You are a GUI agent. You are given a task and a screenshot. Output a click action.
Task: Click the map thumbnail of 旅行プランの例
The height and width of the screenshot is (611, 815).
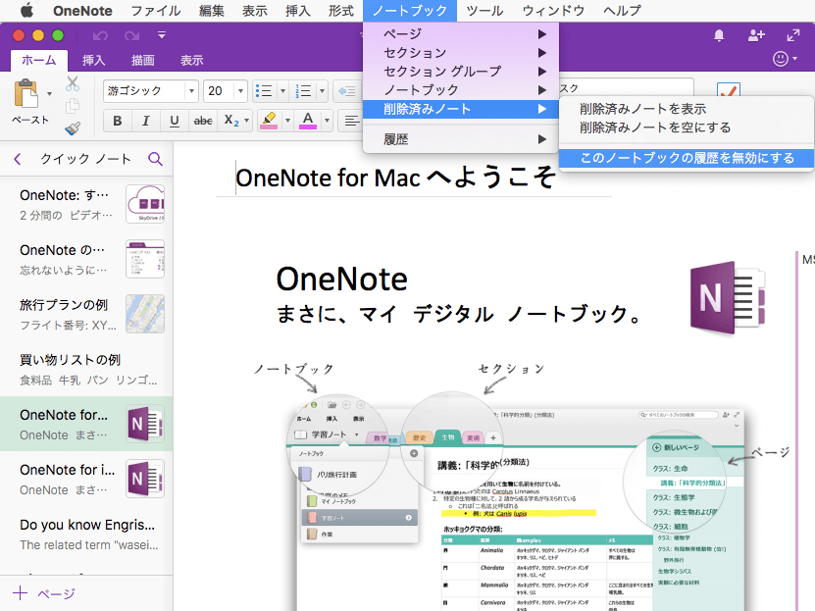pyautogui.click(x=145, y=314)
